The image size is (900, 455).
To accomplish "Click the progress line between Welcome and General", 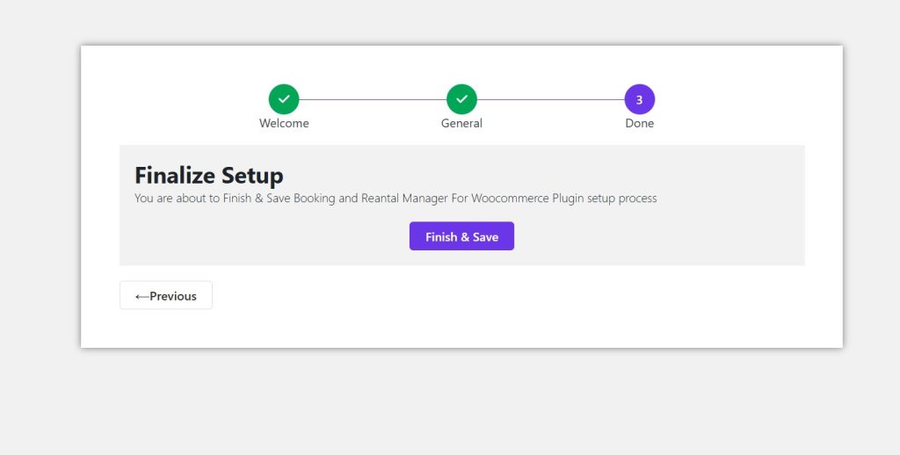I will 373,99.
